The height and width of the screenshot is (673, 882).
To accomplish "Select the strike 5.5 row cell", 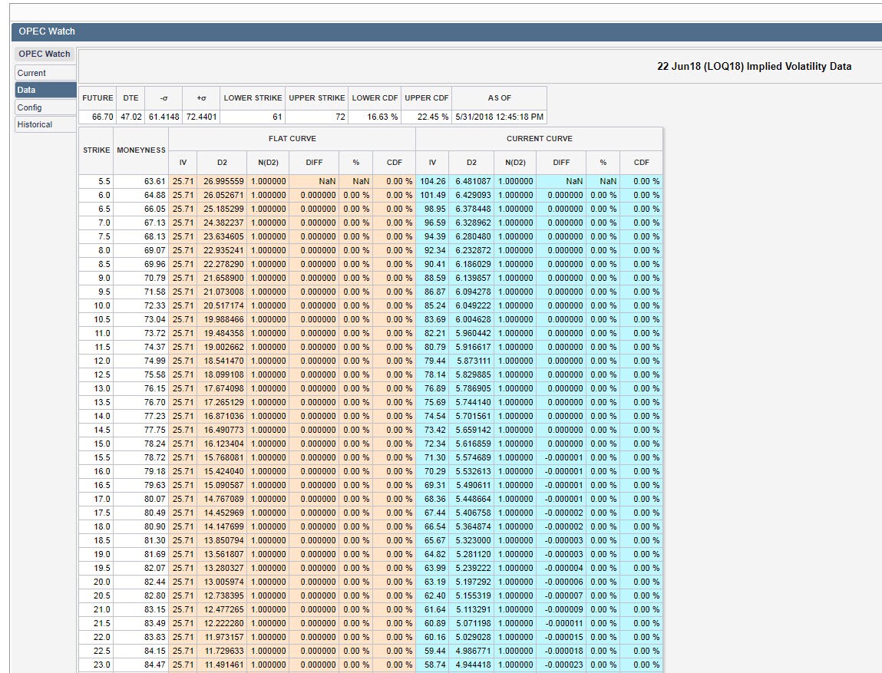I will pyautogui.click(x=96, y=181).
